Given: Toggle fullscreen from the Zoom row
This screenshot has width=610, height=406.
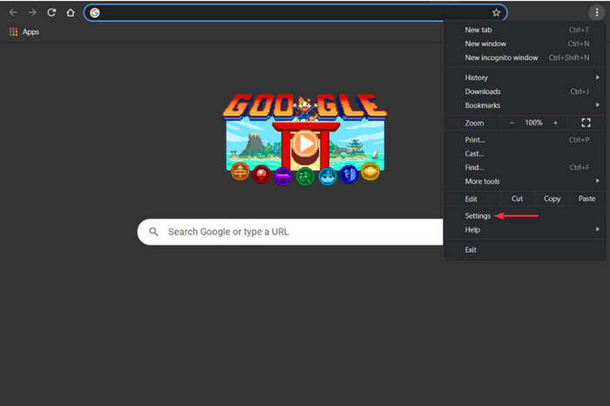Looking at the screenshot, I should (x=586, y=123).
